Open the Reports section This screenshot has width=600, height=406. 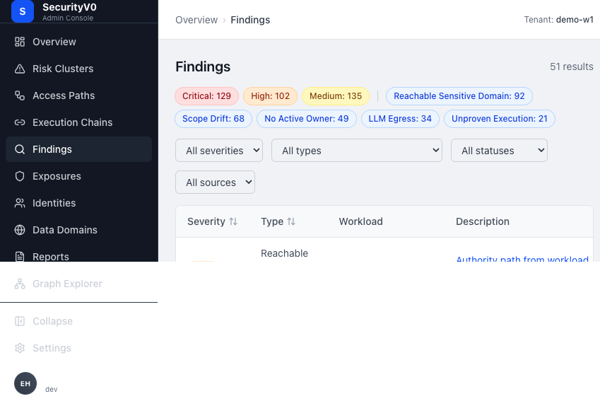point(79,255)
